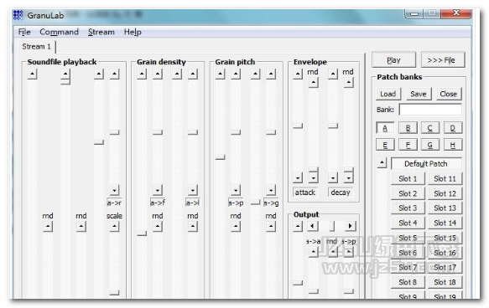
Task: Click up arrow of Output volume slider
Action: (298, 226)
